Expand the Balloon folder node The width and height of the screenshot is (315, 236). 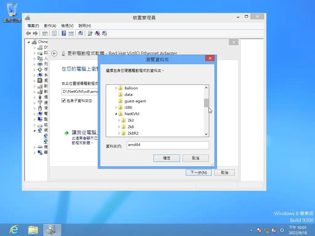pos(116,88)
